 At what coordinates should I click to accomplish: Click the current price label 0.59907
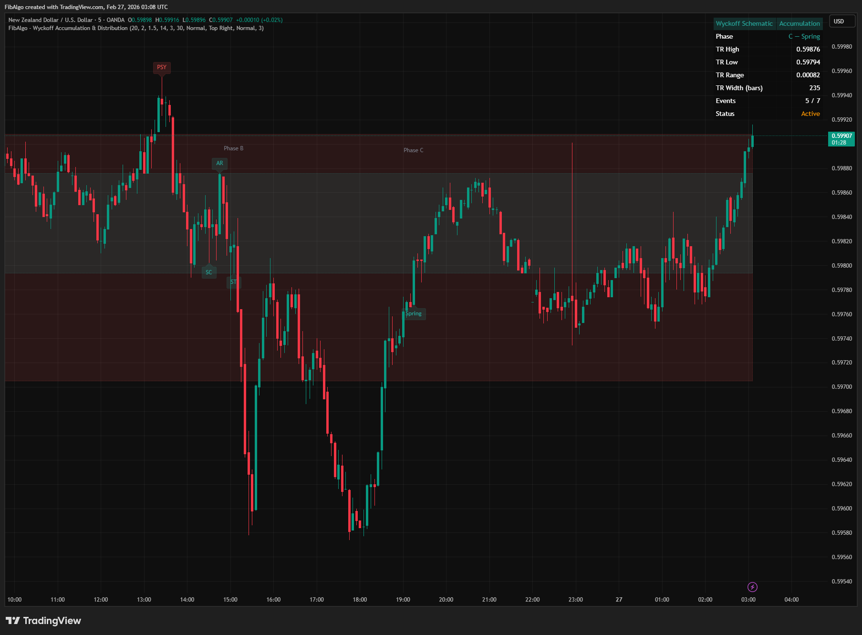(x=841, y=136)
